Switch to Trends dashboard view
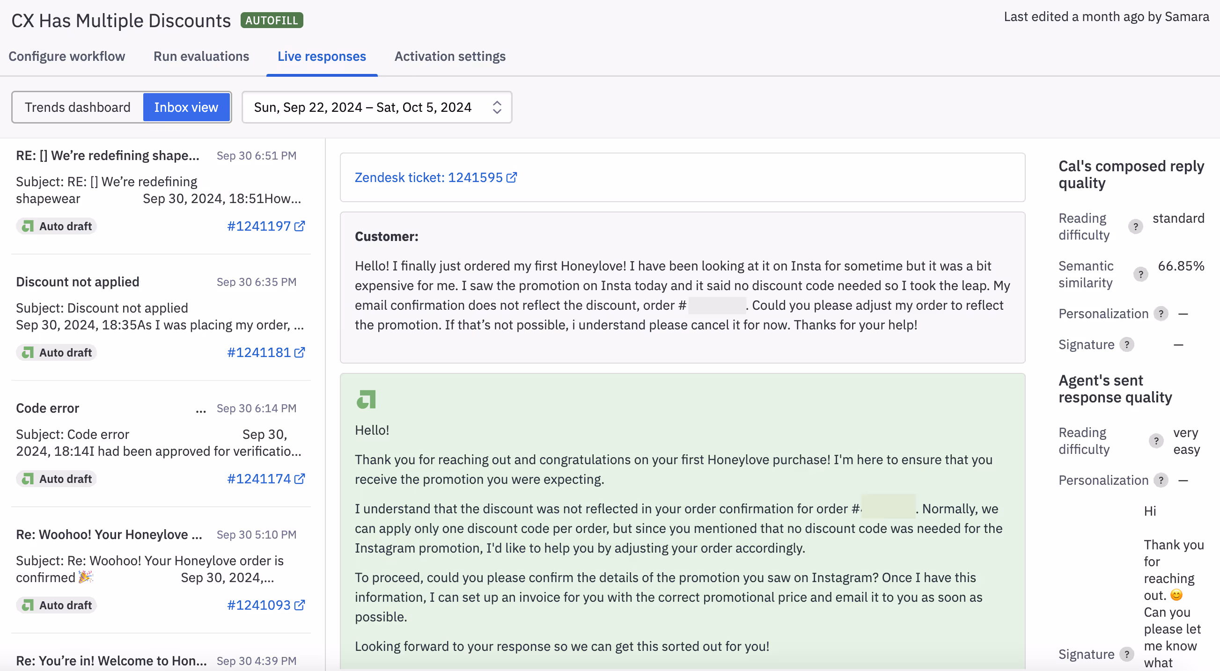Viewport: 1220px width, 671px height. pos(78,107)
